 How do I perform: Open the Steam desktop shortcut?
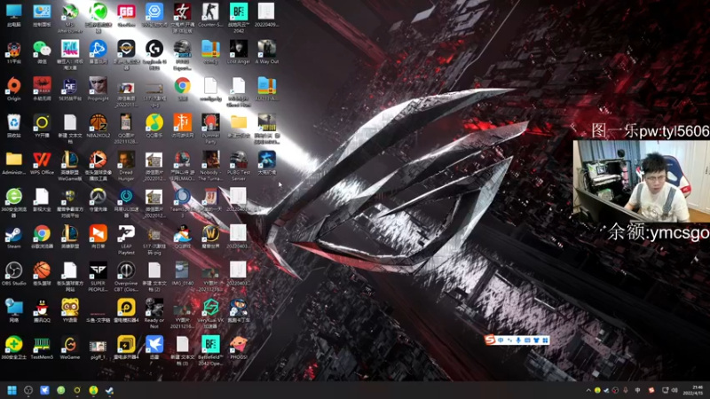13,237
